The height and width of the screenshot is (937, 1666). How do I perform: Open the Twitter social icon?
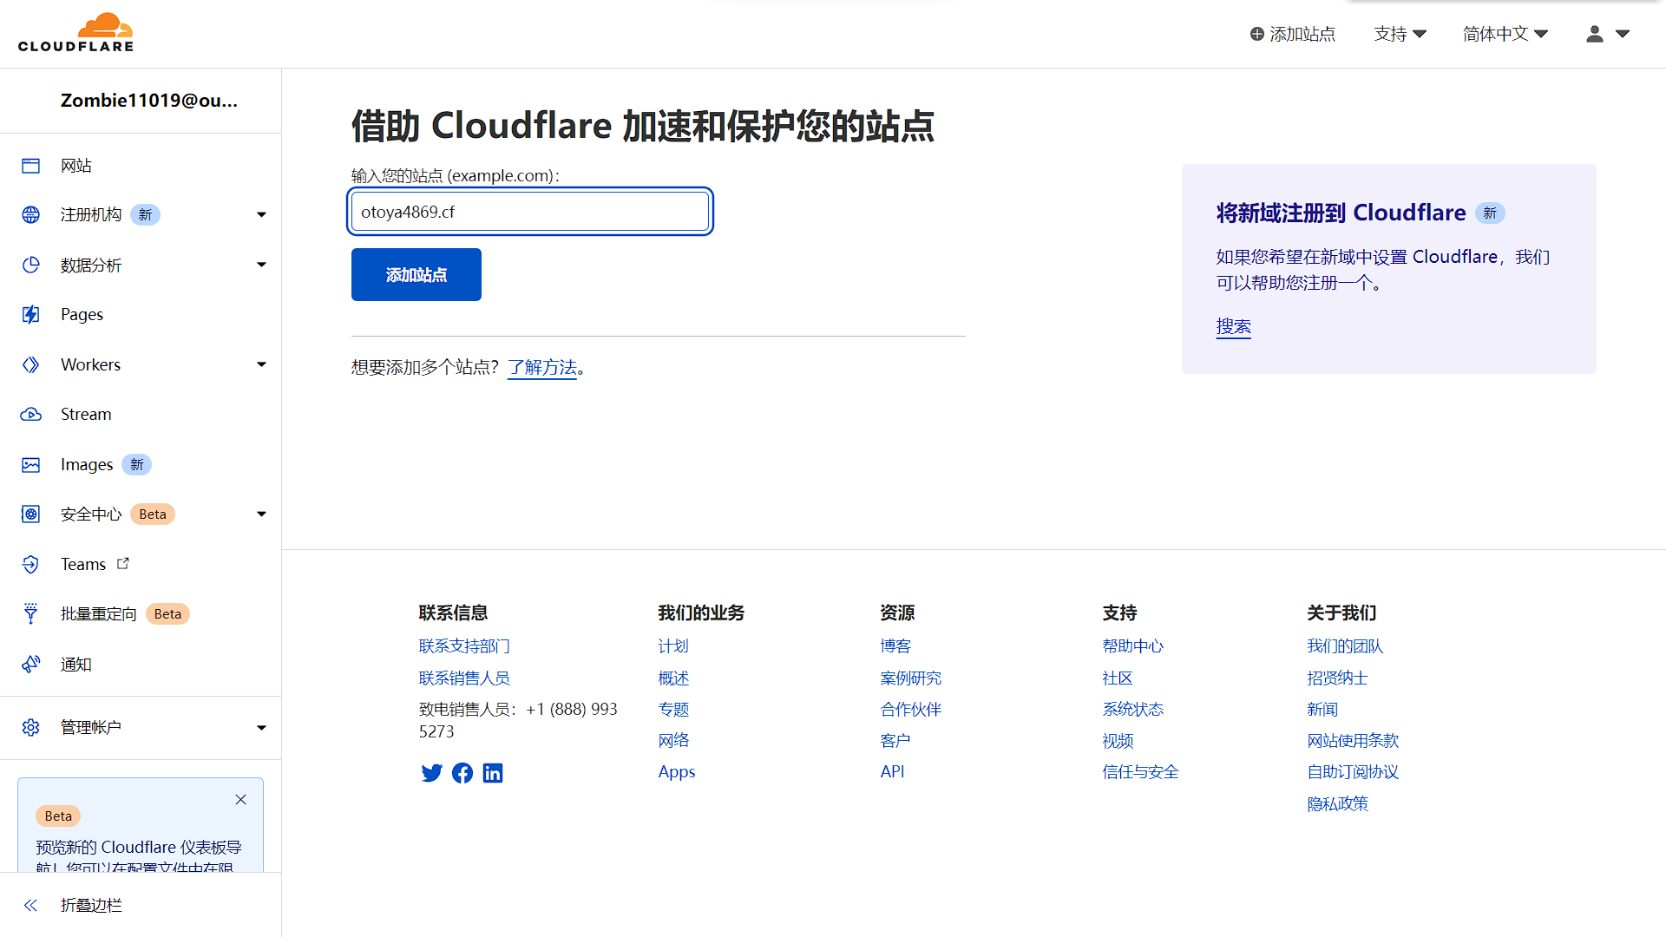point(431,773)
